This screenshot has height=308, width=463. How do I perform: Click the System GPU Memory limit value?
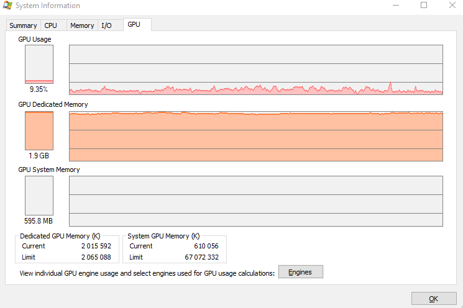pos(202,257)
